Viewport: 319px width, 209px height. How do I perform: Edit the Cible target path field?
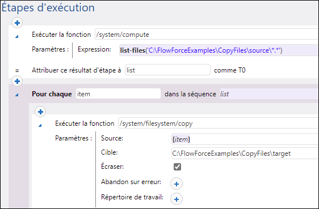(x=245, y=153)
